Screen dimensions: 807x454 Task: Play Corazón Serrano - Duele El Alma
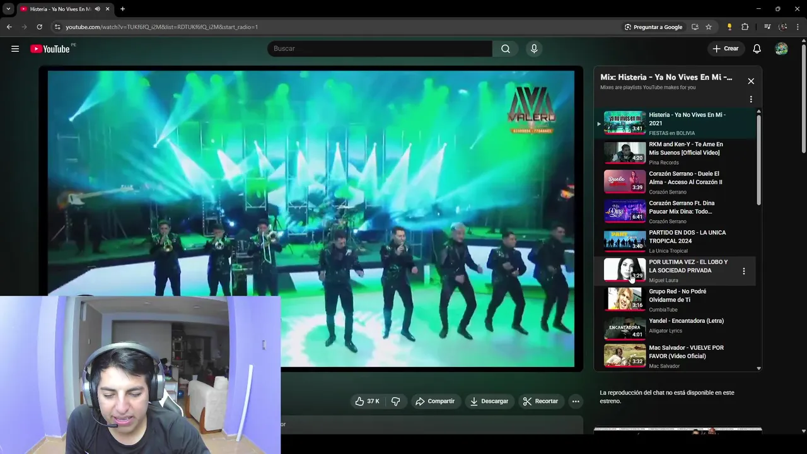point(676,182)
